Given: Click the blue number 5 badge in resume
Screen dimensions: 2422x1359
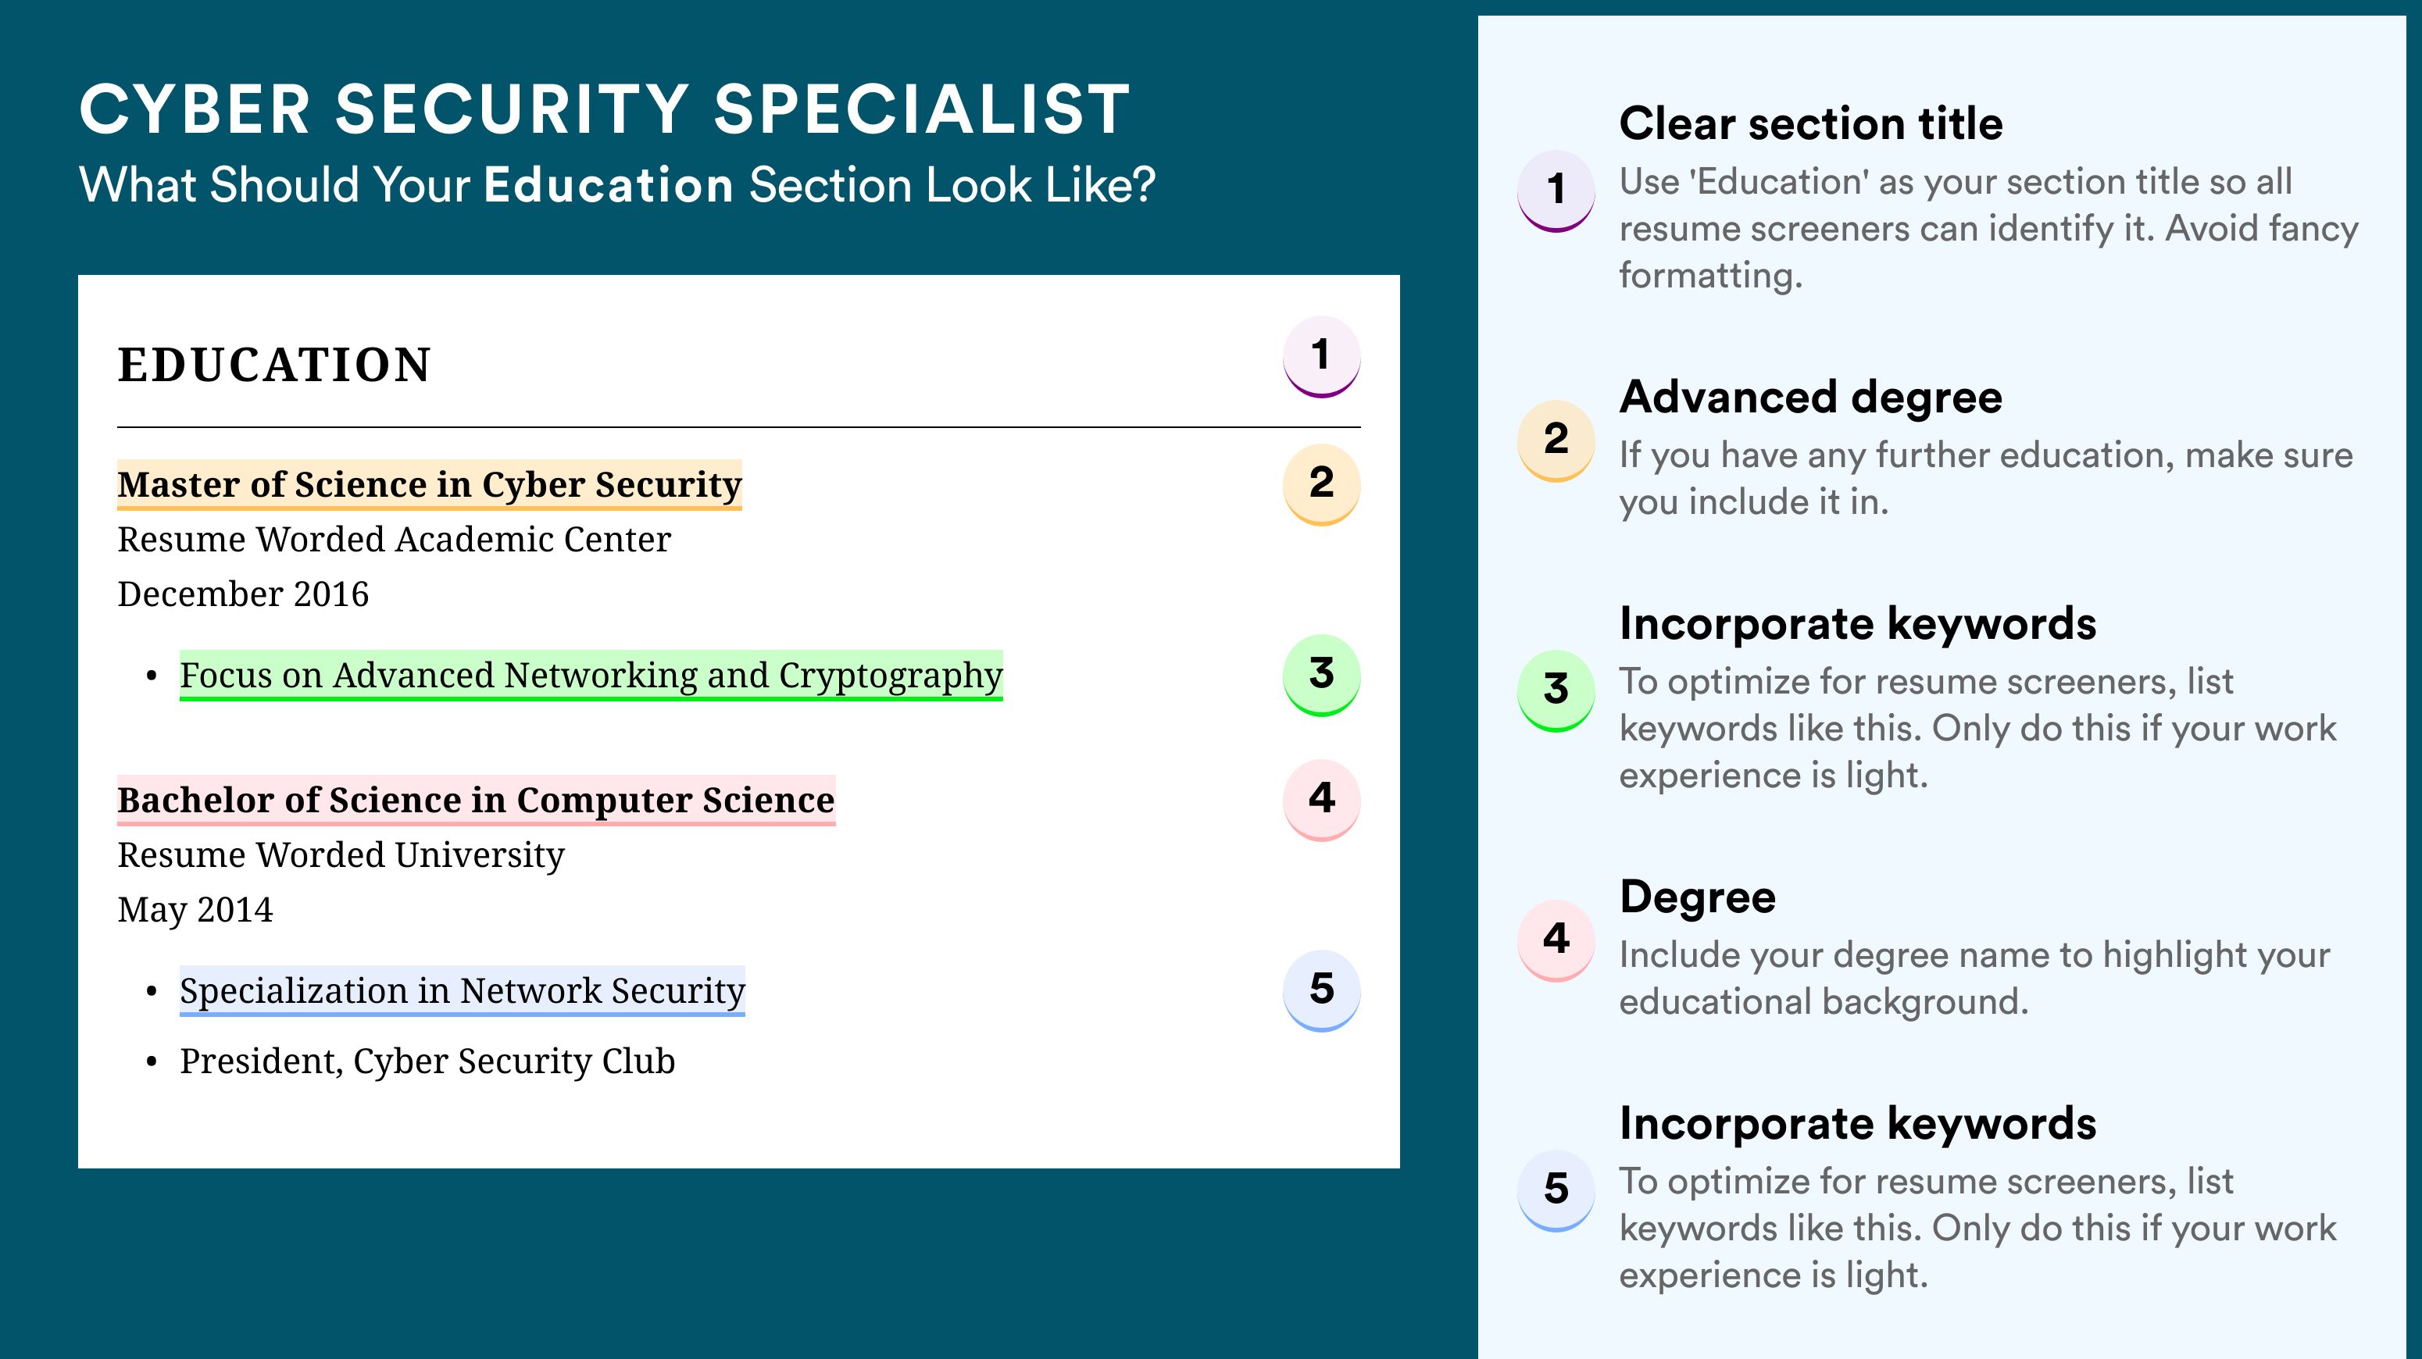Looking at the screenshot, I should [1321, 990].
